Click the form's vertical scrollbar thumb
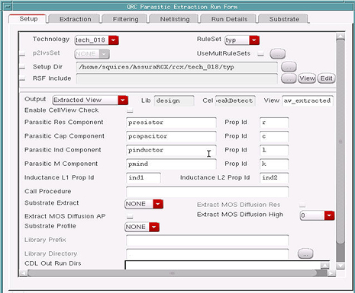This screenshot has height=293, width=355. coord(340,142)
